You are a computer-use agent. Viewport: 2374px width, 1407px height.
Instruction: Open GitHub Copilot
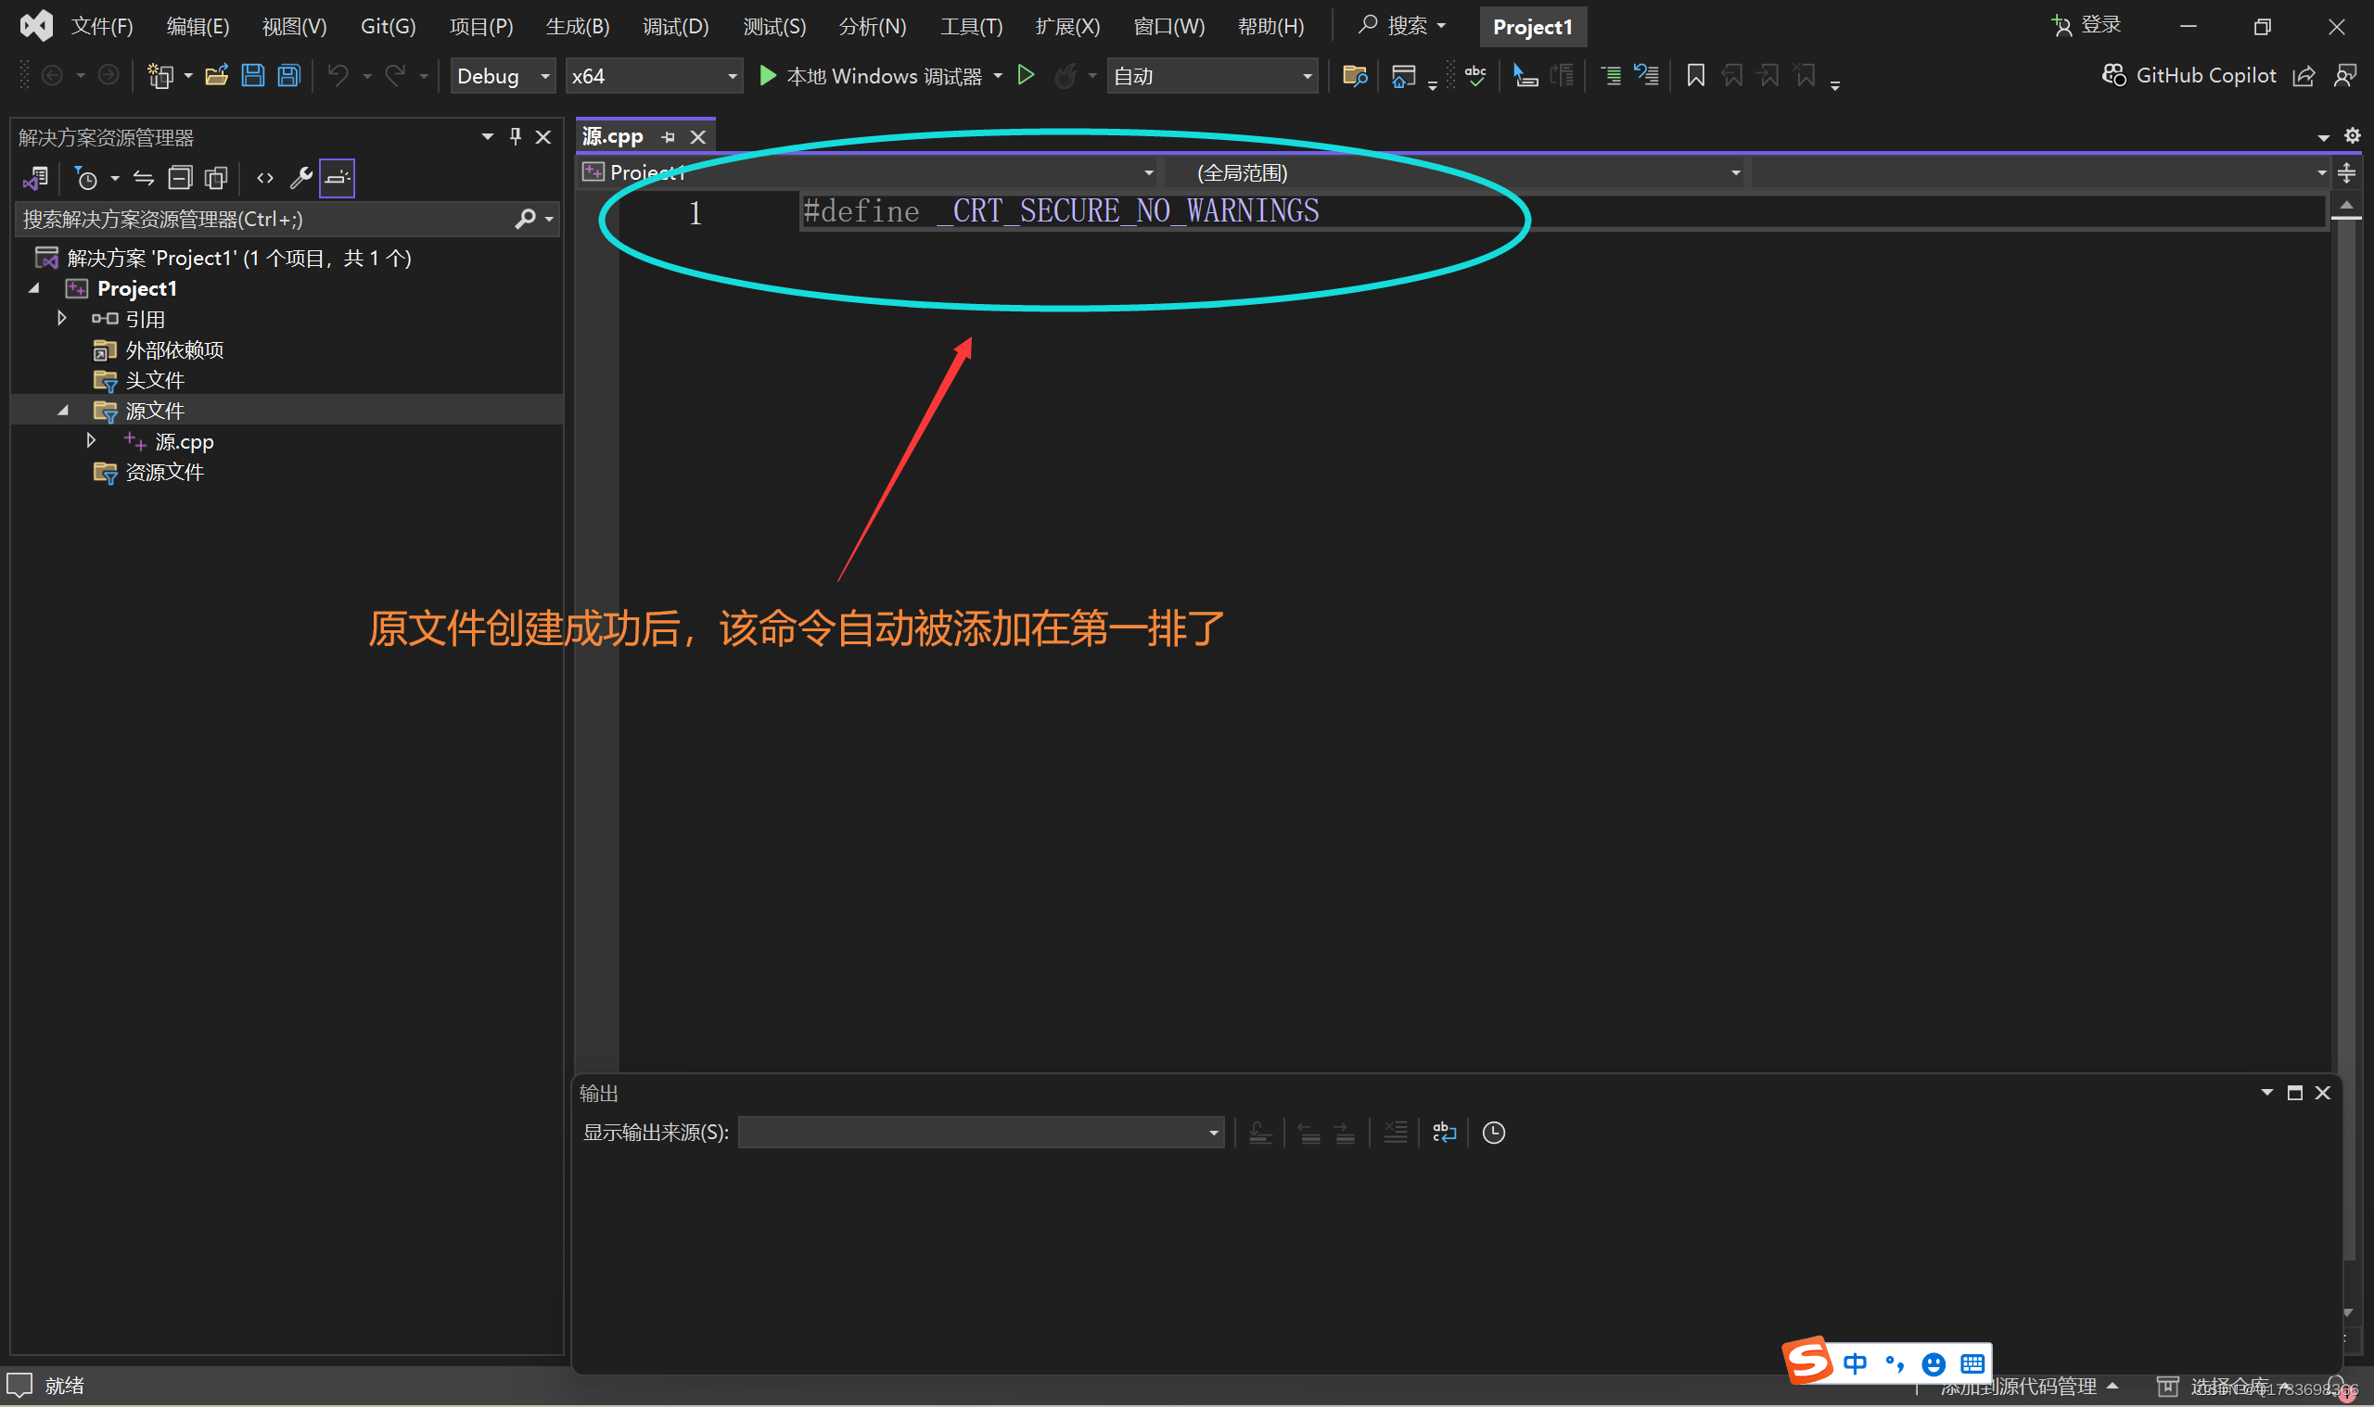point(2189,76)
